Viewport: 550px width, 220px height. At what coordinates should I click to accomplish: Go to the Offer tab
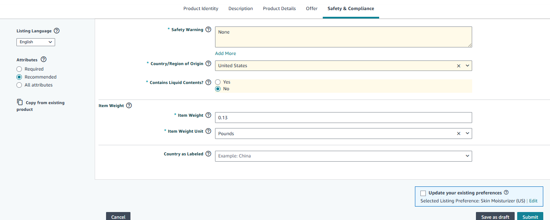tap(311, 8)
